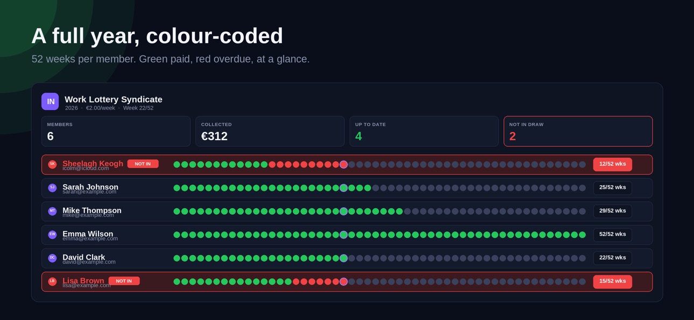The height and width of the screenshot is (320, 694).
Task: Select the ringed current-week dot in Emma Wilson's row
Action: (x=344, y=235)
